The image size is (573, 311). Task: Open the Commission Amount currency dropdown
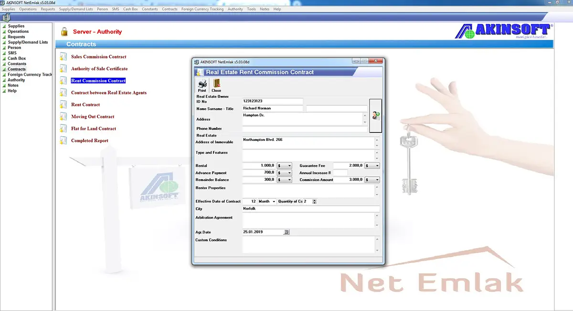tap(372, 180)
